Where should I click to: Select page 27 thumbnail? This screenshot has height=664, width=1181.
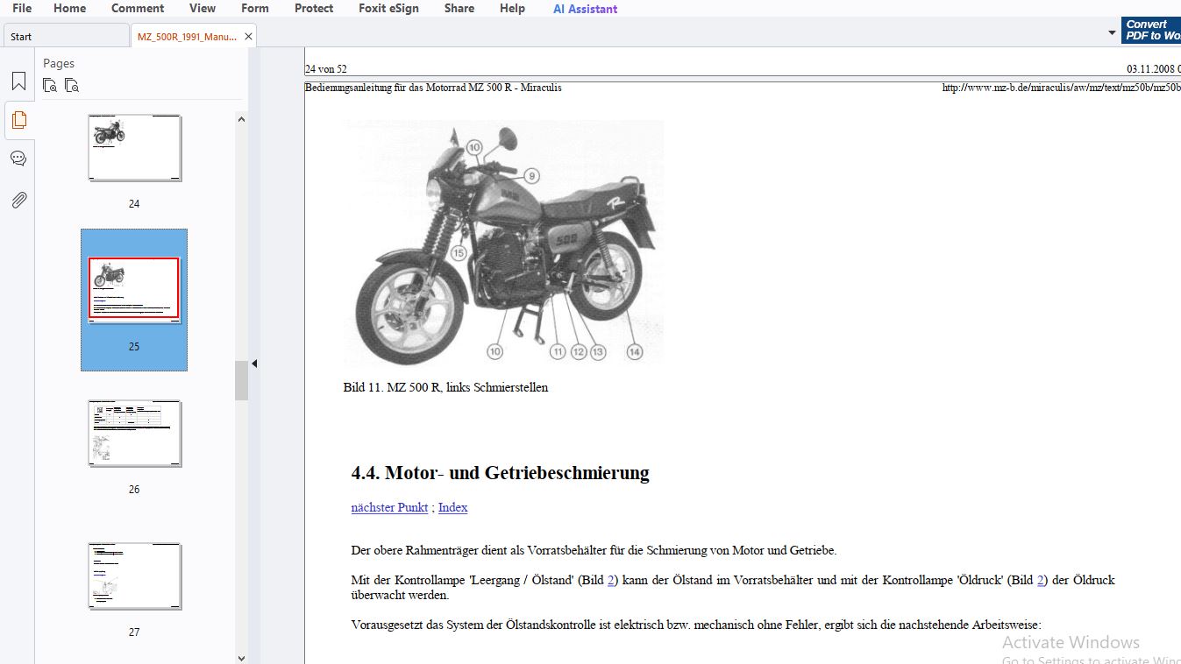[134, 576]
